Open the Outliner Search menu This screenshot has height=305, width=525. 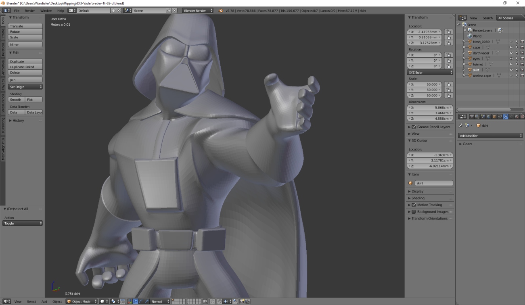click(487, 18)
